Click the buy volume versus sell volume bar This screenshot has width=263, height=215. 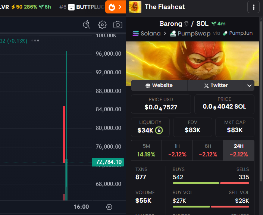coord(211,207)
